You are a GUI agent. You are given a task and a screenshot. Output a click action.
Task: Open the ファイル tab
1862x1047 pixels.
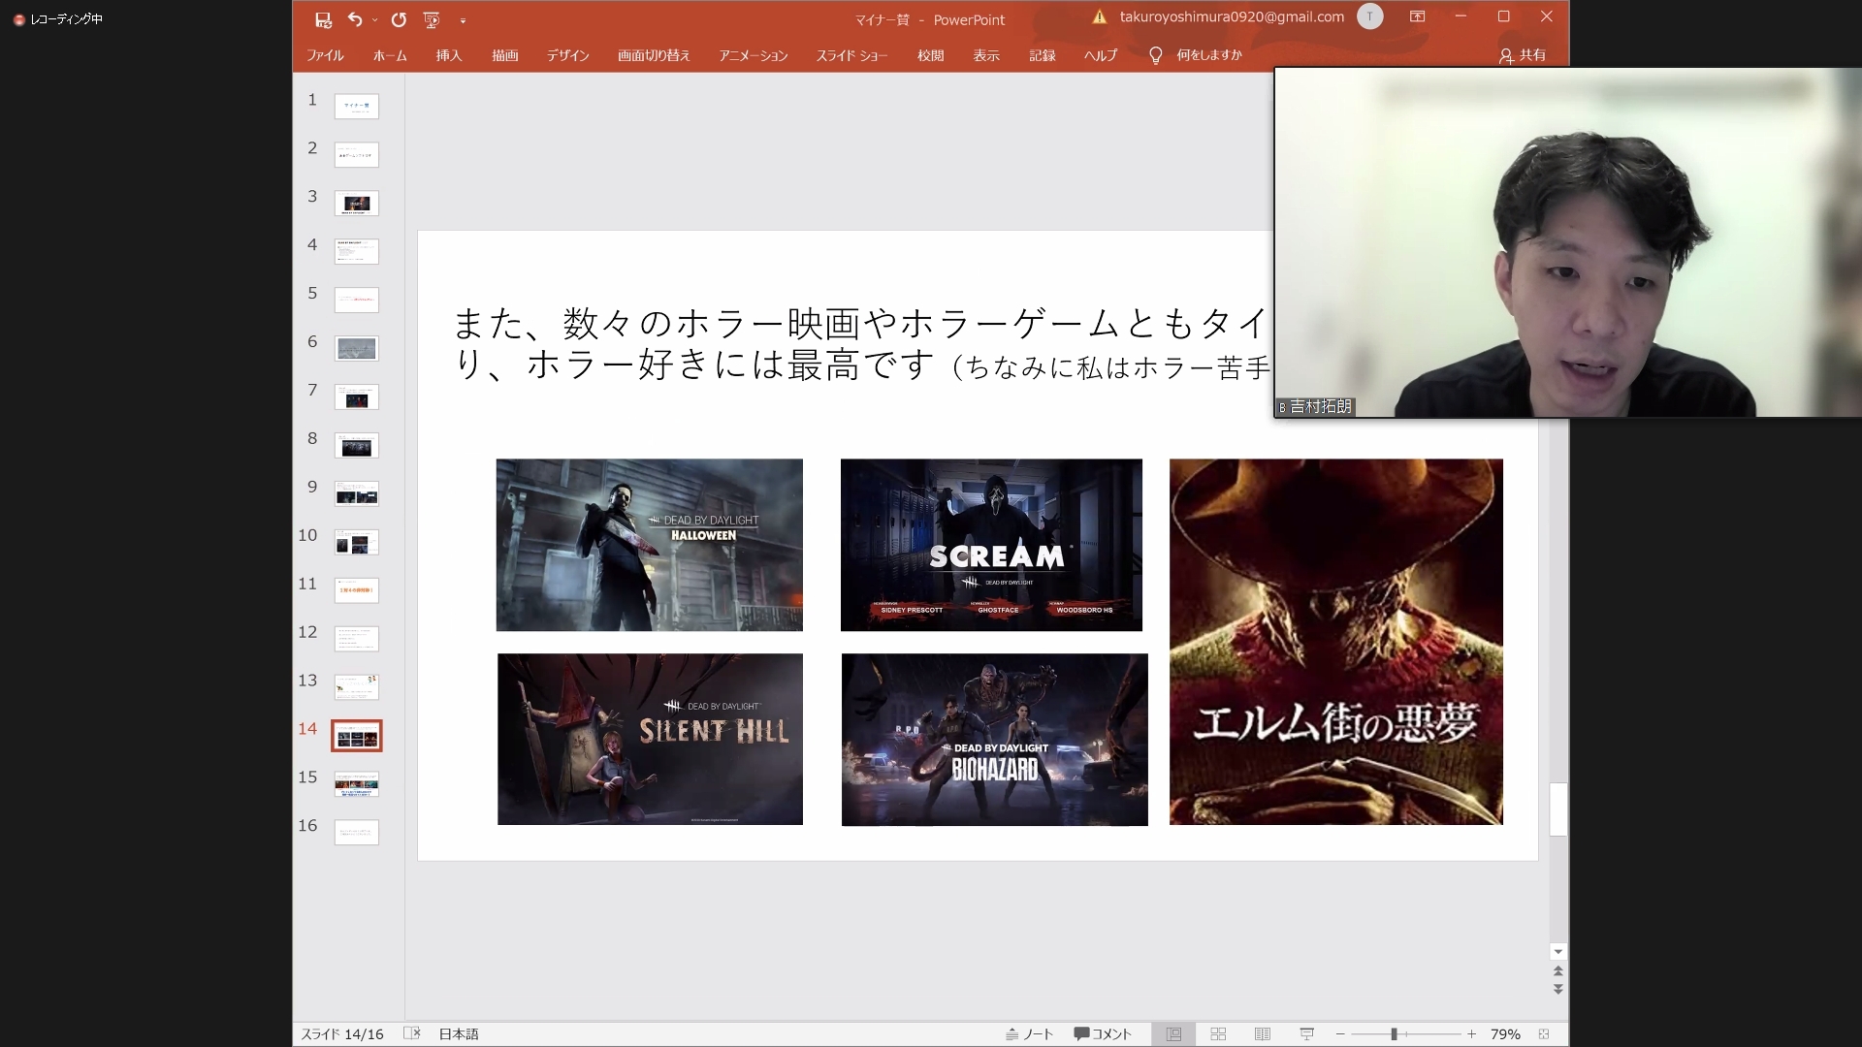click(325, 55)
